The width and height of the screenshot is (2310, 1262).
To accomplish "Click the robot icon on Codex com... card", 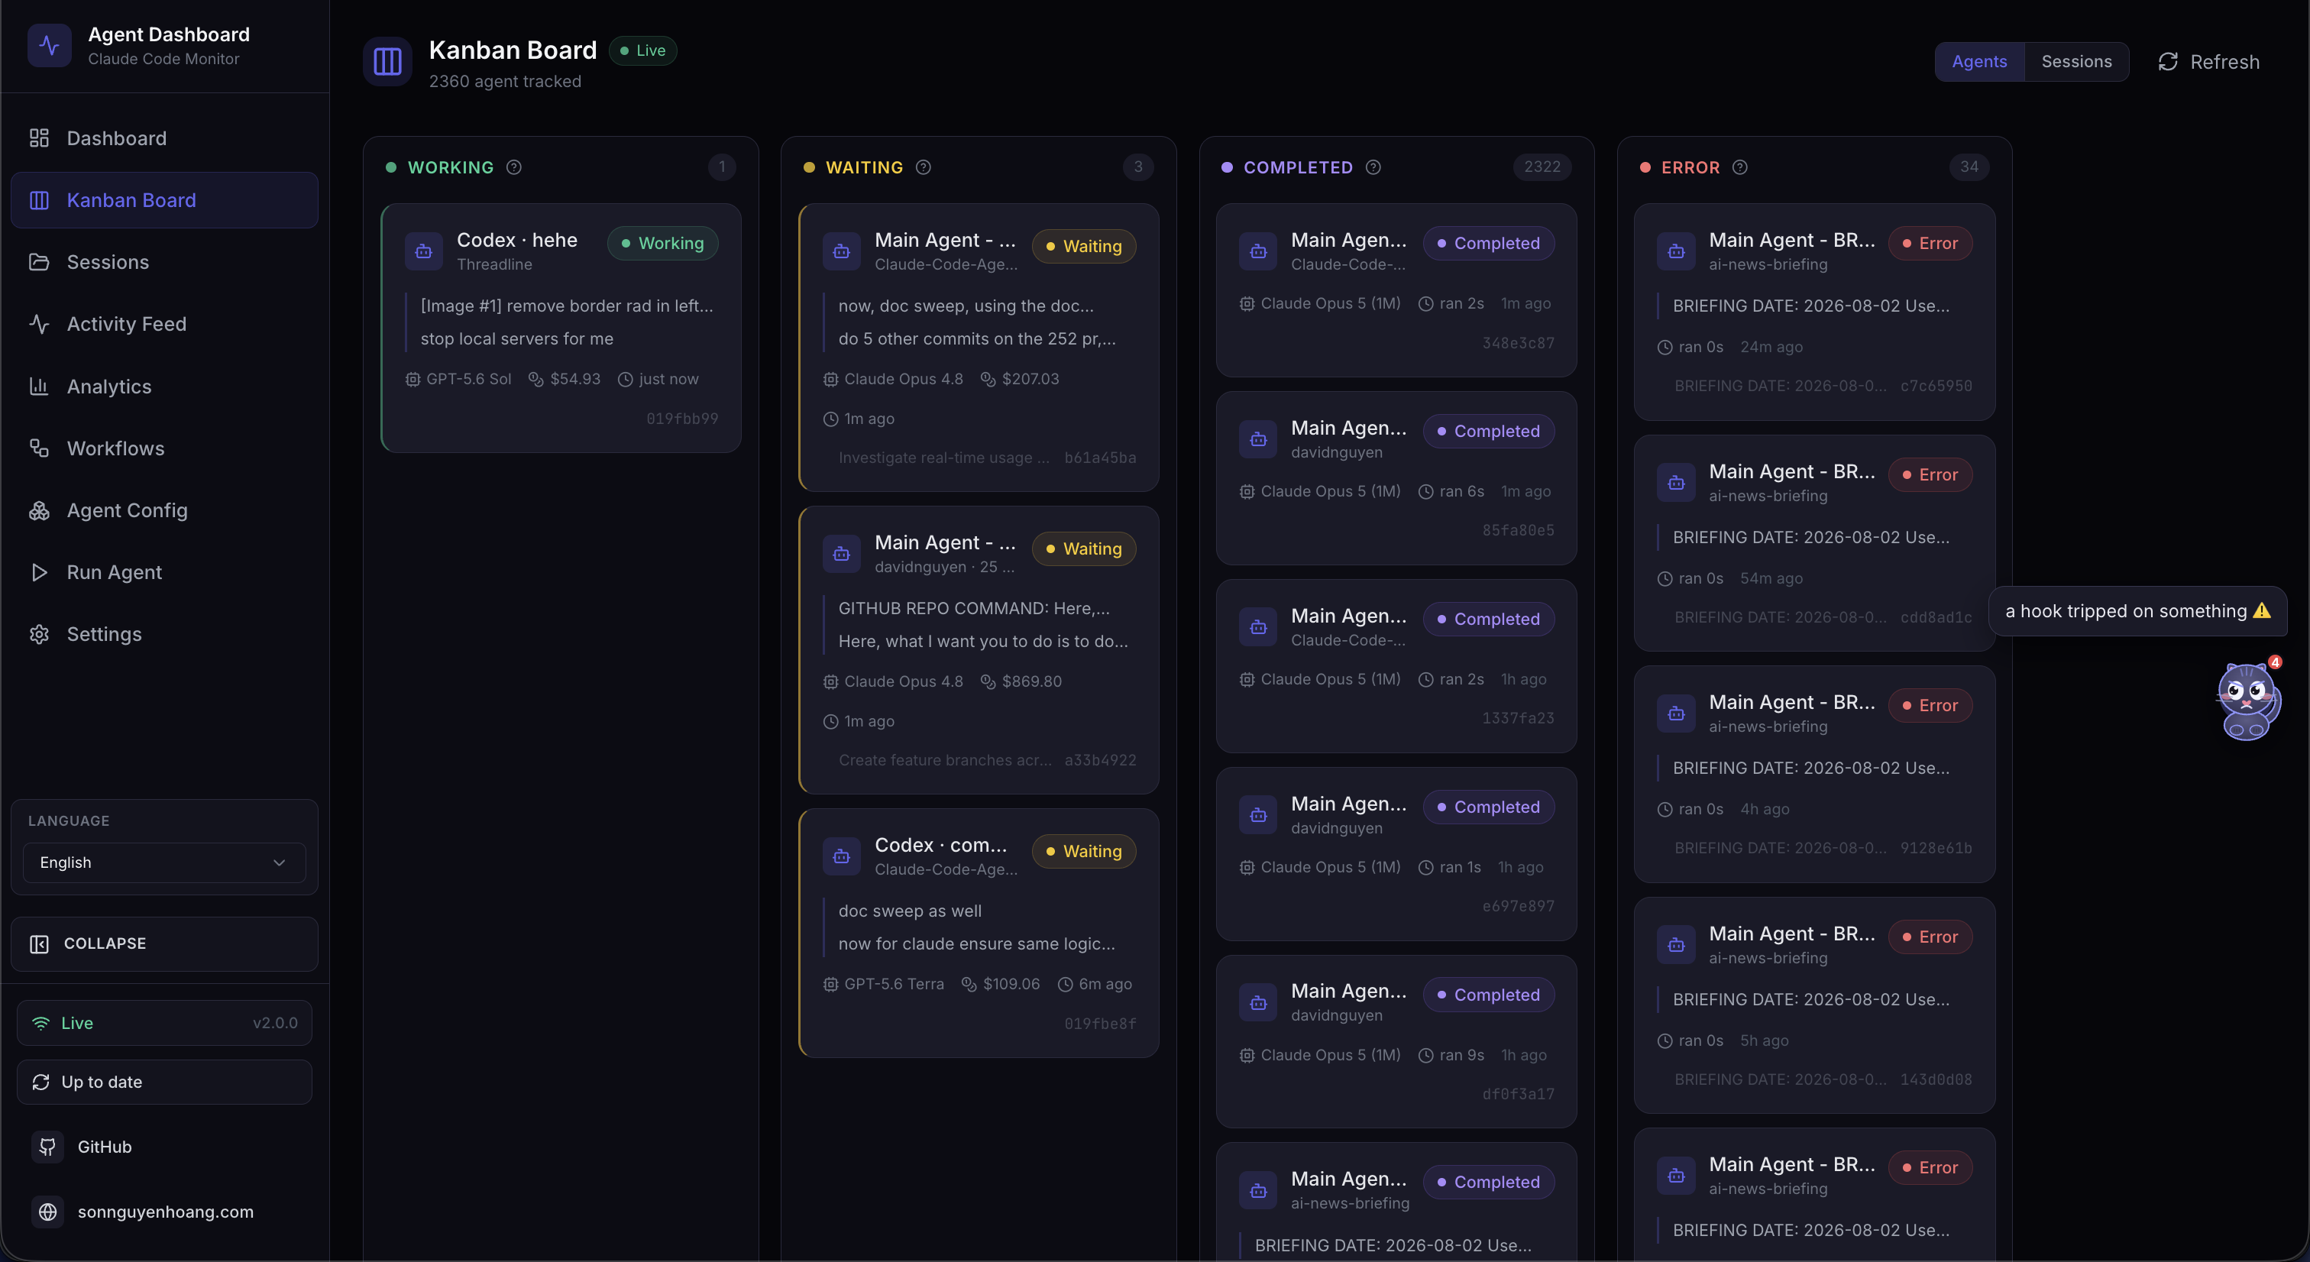I will click(841, 856).
